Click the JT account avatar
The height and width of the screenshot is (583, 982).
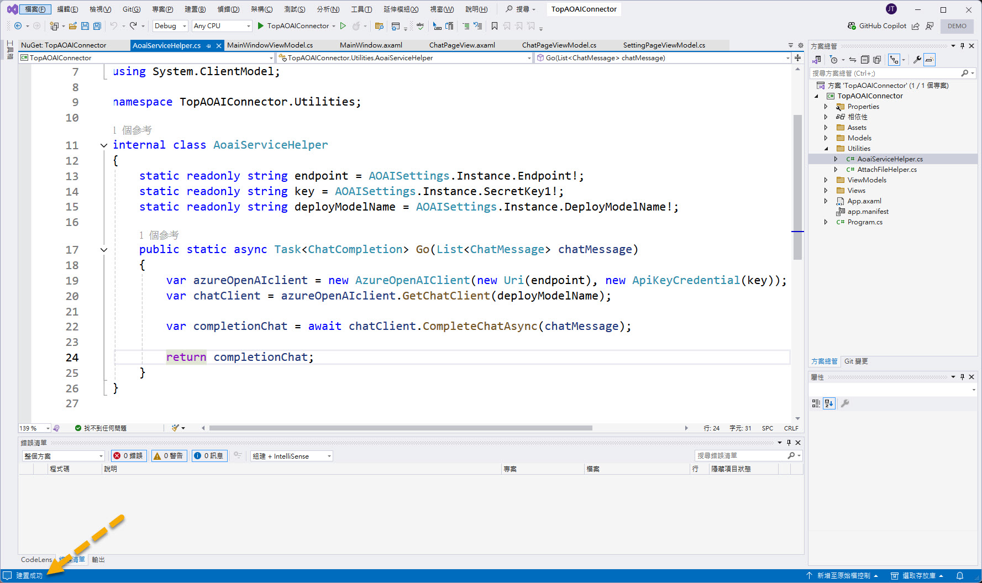point(891,9)
